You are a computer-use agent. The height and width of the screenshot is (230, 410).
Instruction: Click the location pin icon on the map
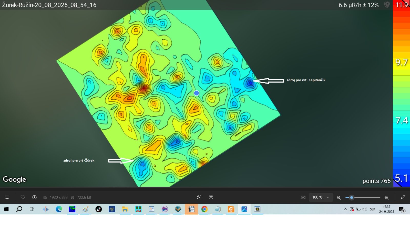click(387, 5)
